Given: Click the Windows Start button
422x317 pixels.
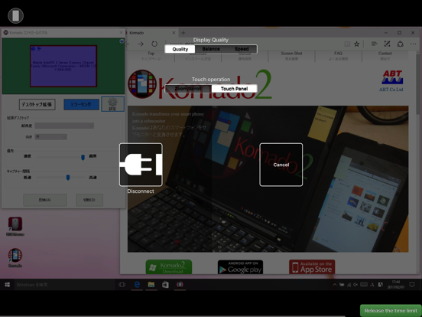Looking at the screenshot, I should [x=8, y=285].
